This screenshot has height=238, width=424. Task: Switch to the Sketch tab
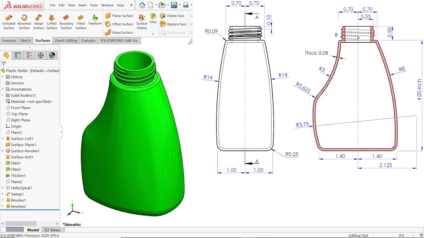(x=26, y=41)
